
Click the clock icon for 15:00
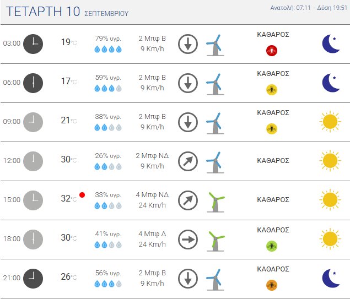(x=33, y=200)
